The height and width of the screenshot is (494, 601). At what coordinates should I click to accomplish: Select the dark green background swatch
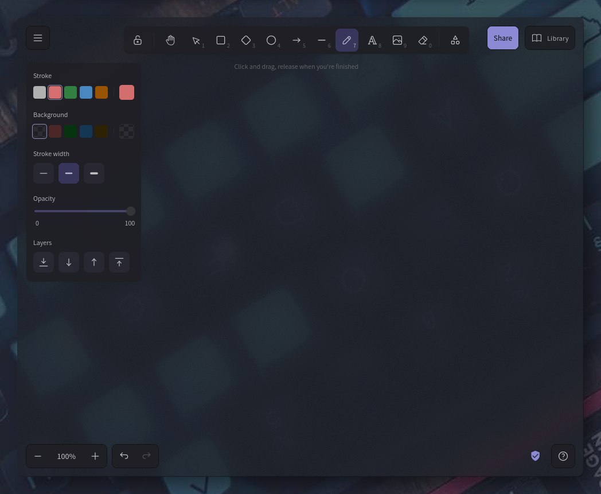pyautogui.click(x=71, y=131)
